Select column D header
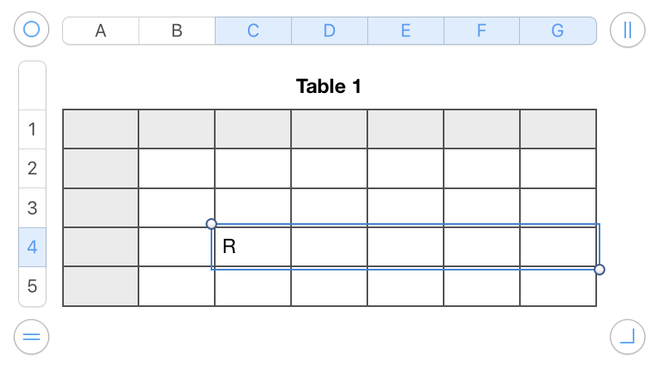The height and width of the screenshot is (375, 670). tap(329, 31)
